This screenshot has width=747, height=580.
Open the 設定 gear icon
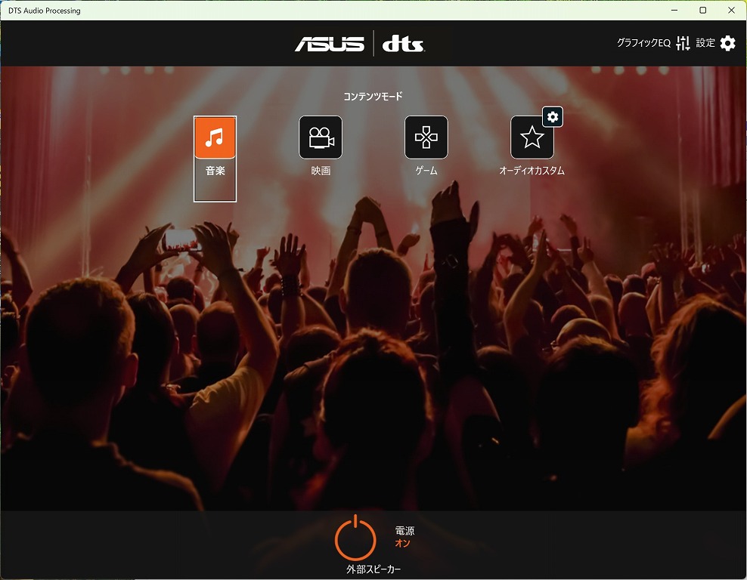(x=728, y=43)
